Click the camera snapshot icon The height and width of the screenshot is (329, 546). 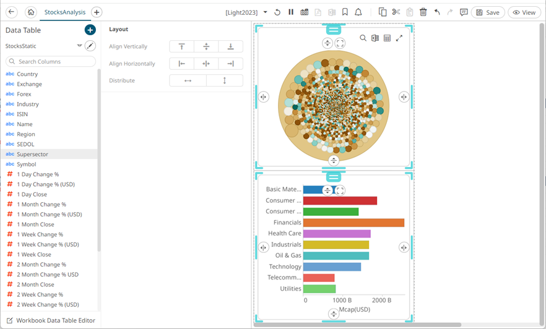pos(305,12)
